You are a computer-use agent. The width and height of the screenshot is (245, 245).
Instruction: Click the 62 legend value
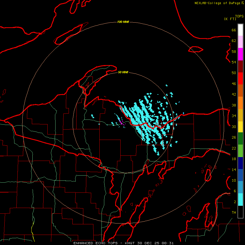point(234,41)
